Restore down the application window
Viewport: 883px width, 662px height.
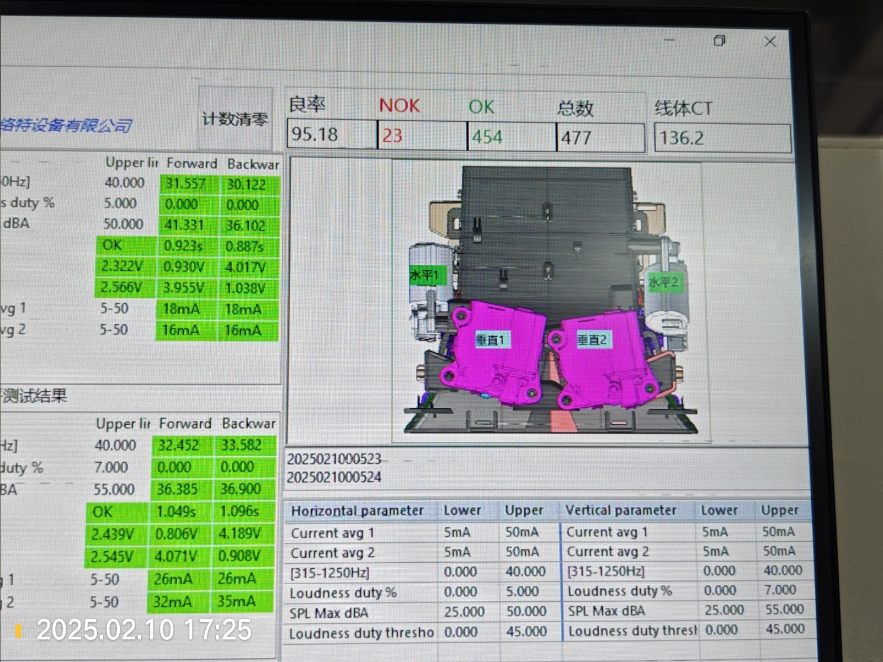[719, 41]
